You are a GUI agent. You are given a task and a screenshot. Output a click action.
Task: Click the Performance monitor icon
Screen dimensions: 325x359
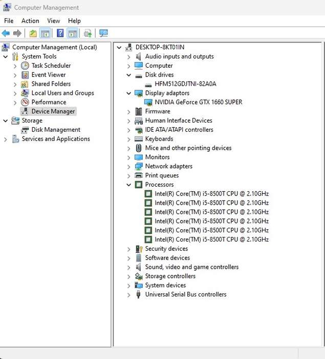(25, 102)
